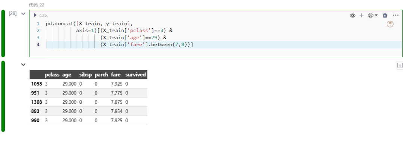Image resolution: width=403 pixels, height=143 pixels.
Task: Open the cell's more options ellipsis menu
Action: (x=395, y=15)
